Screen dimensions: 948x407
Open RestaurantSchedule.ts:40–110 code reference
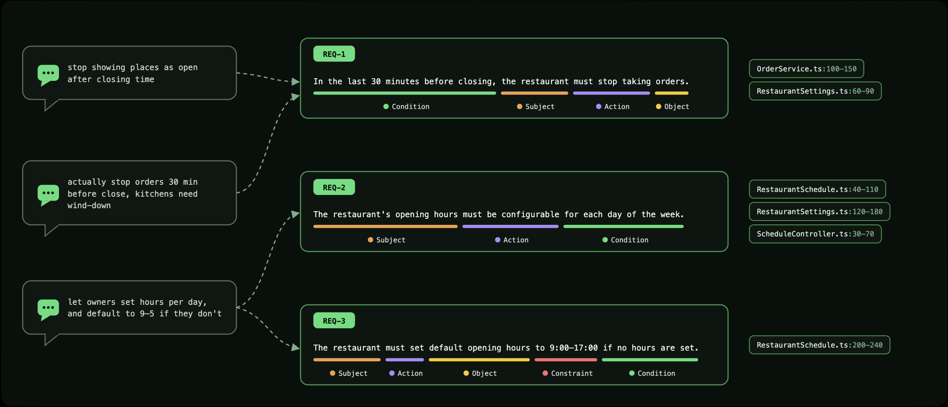[x=817, y=189]
